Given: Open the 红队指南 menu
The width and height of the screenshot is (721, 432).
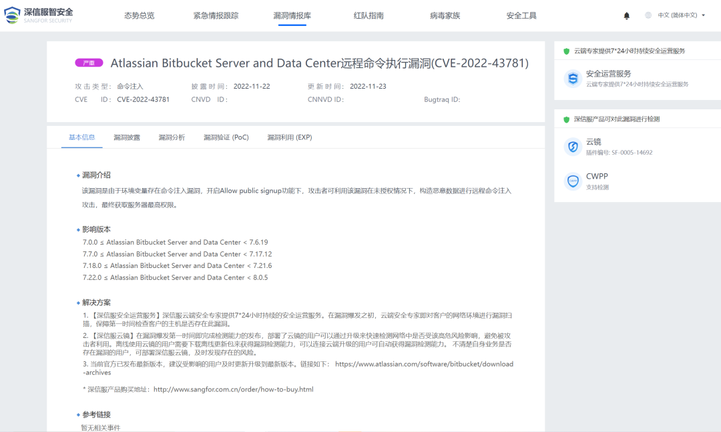Looking at the screenshot, I should (369, 15).
